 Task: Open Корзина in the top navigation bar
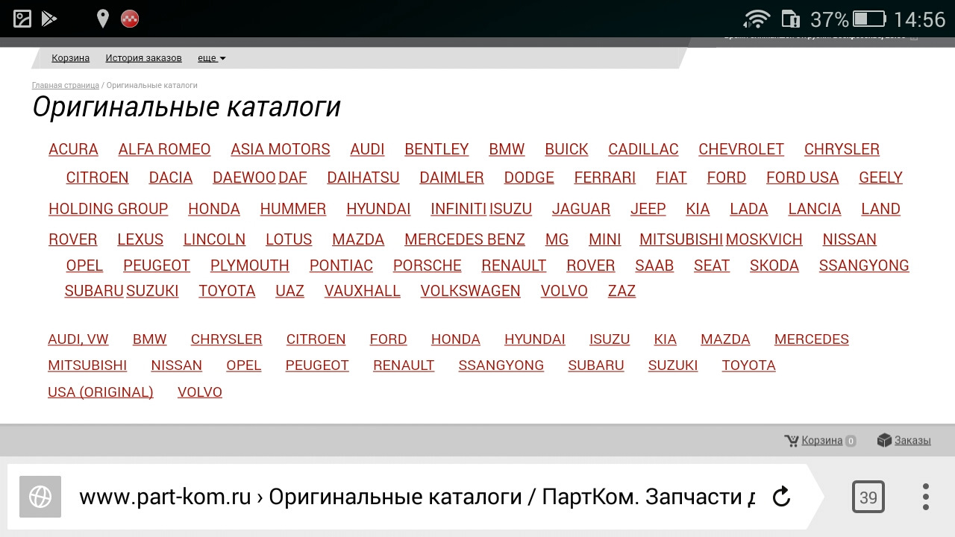70,58
